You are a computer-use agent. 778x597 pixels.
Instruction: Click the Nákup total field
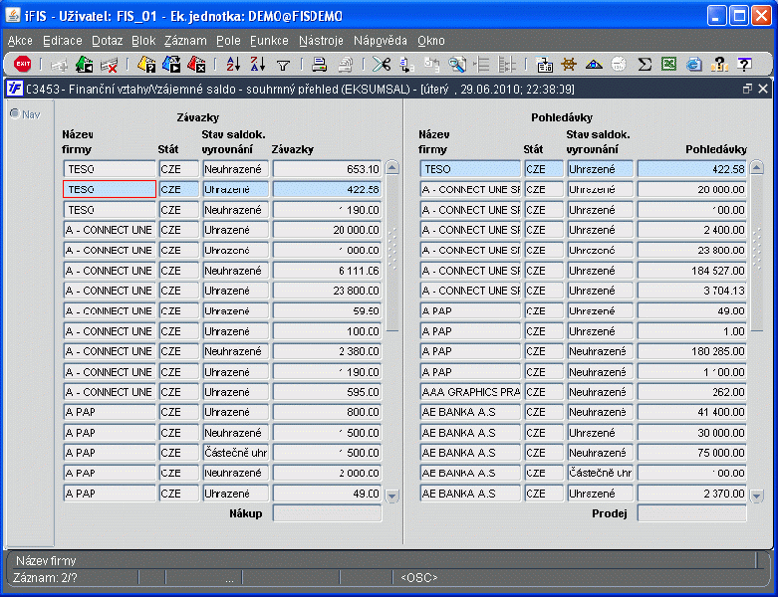(328, 513)
